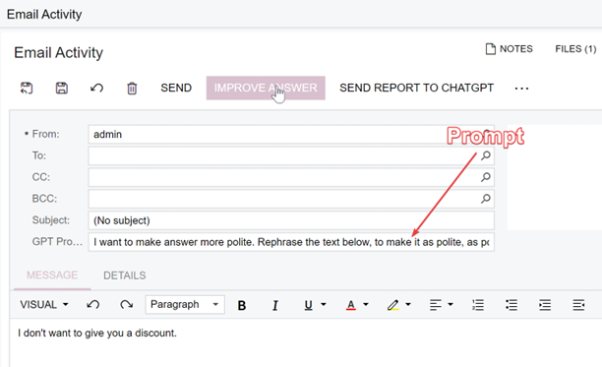Increase paragraph indent
The width and height of the screenshot is (602, 367).
545,305
